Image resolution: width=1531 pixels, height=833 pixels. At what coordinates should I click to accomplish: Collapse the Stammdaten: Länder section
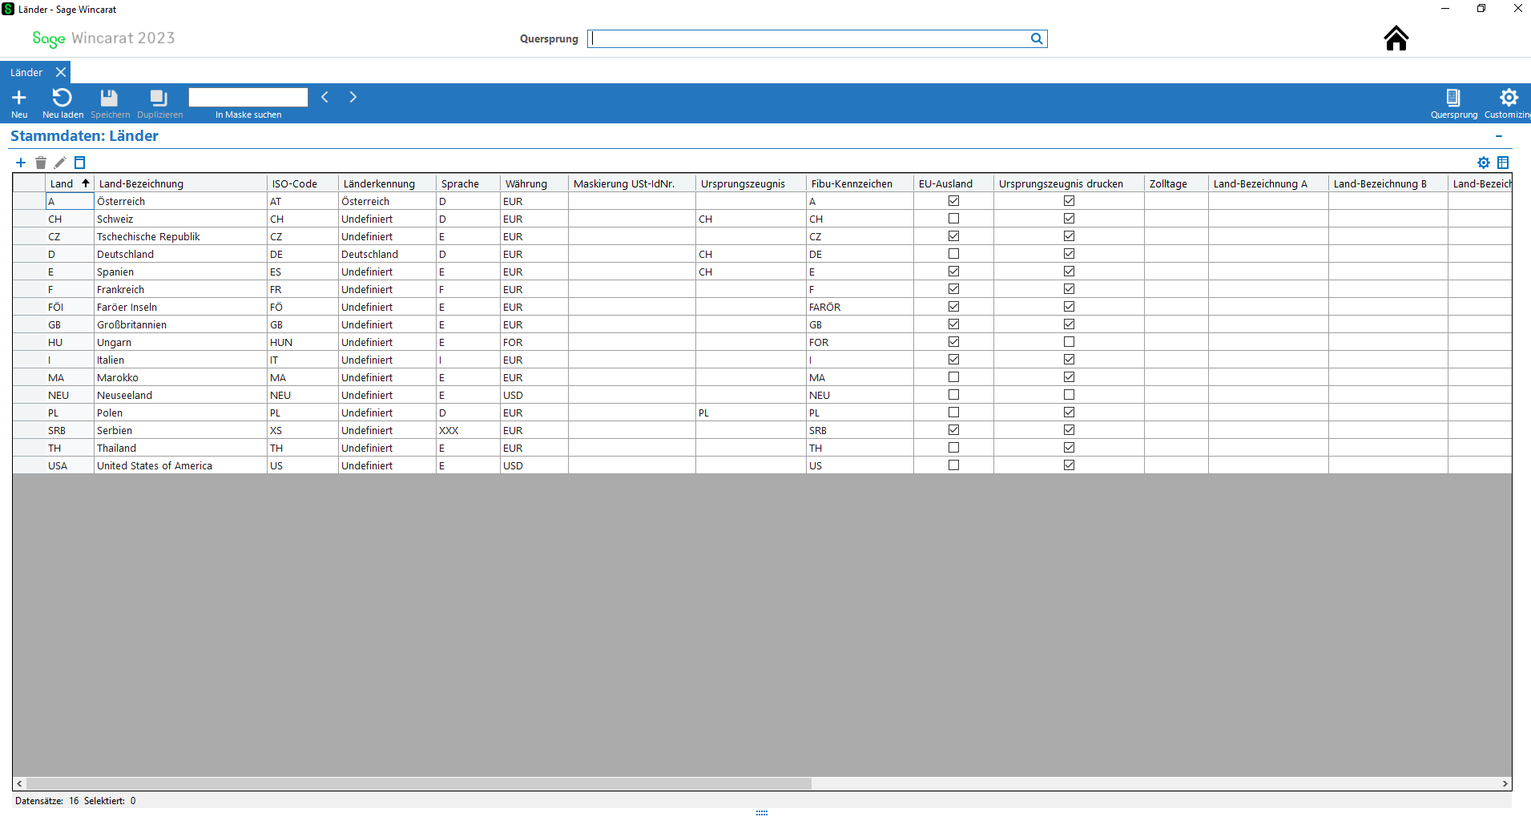(x=1499, y=136)
